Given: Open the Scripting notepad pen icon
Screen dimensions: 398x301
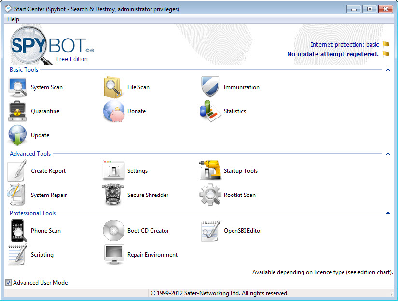Looking at the screenshot, I should tap(17, 255).
